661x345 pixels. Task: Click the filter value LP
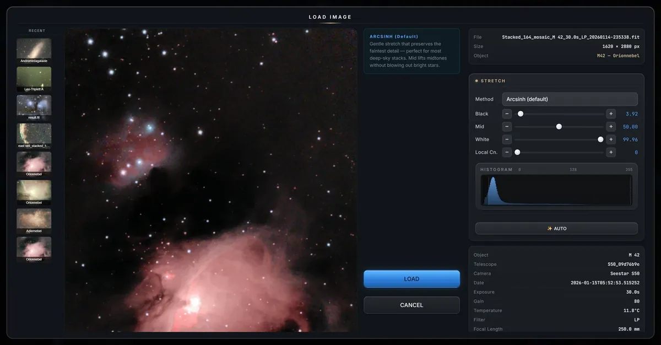click(637, 320)
